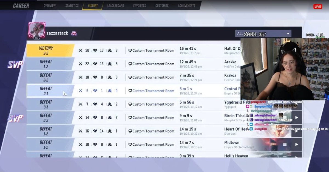The height and width of the screenshot is (172, 329).
Task: Play replay of Heart Of Heaven match
Action: [297, 131]
